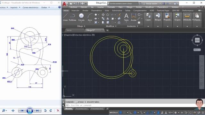Click the Scale tool icon in Modificar panel
The image size is (205, 115).
pos(108,22)
